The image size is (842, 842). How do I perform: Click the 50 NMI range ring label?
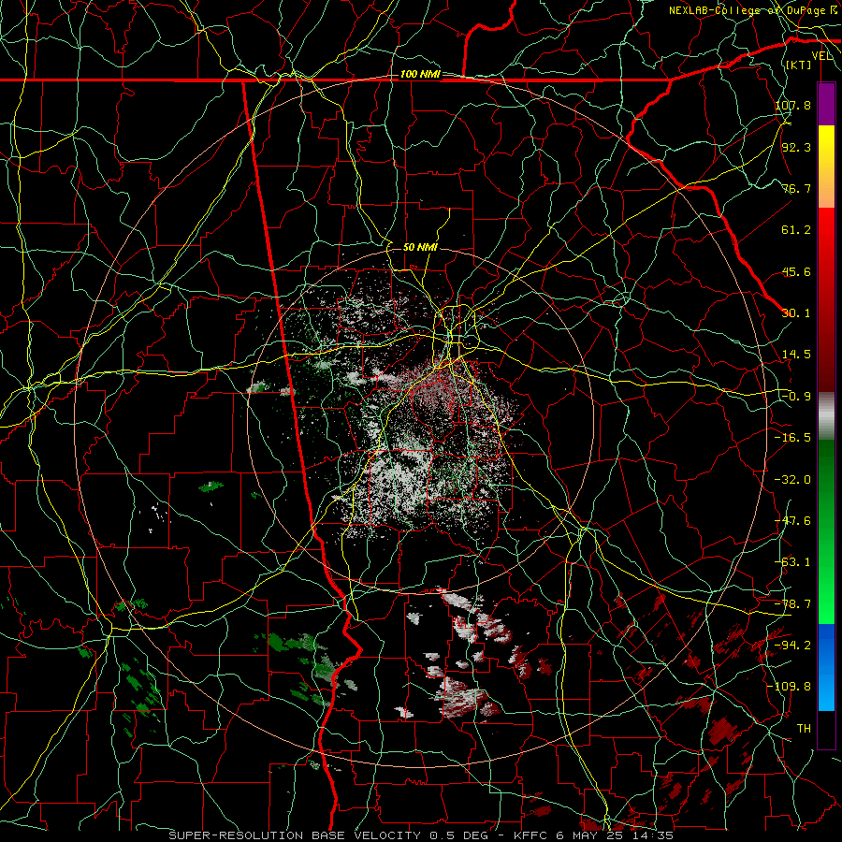(x=420, y=247)
